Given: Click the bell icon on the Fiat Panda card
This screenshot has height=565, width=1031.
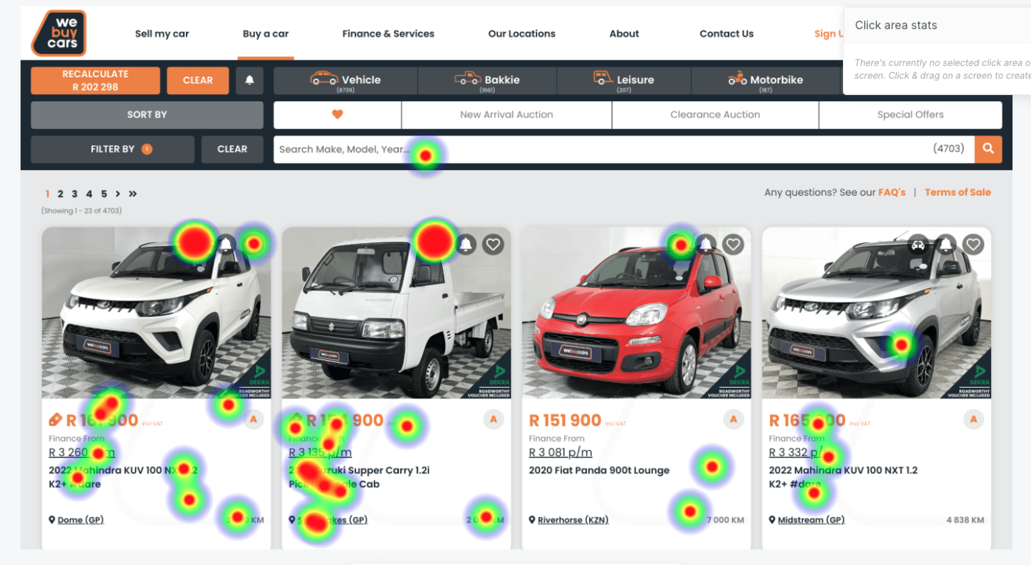Looking at the screenshot, I should tap(706, 244).
